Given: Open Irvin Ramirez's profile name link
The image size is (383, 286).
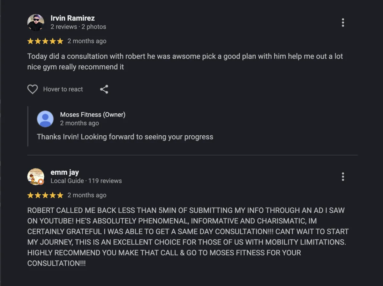Looking at the screenshot, I should (72, 18).
